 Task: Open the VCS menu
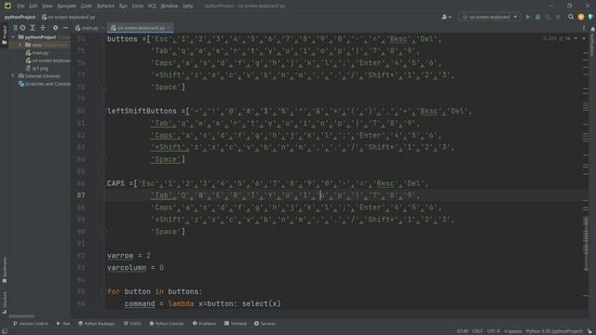click(x=152, y=6)
